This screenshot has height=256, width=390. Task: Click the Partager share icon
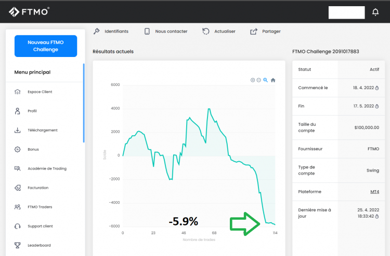(254, 31)
